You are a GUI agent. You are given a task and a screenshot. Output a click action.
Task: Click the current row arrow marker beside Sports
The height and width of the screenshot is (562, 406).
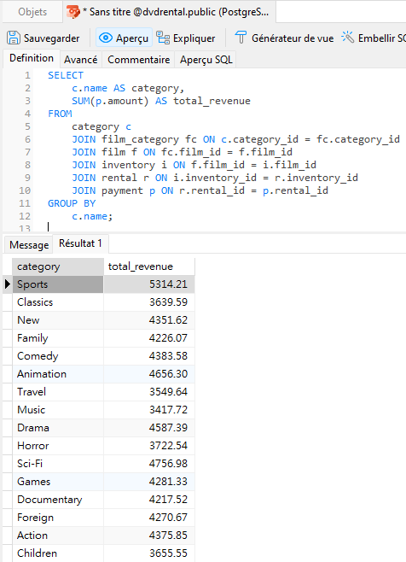click(8, 284)
